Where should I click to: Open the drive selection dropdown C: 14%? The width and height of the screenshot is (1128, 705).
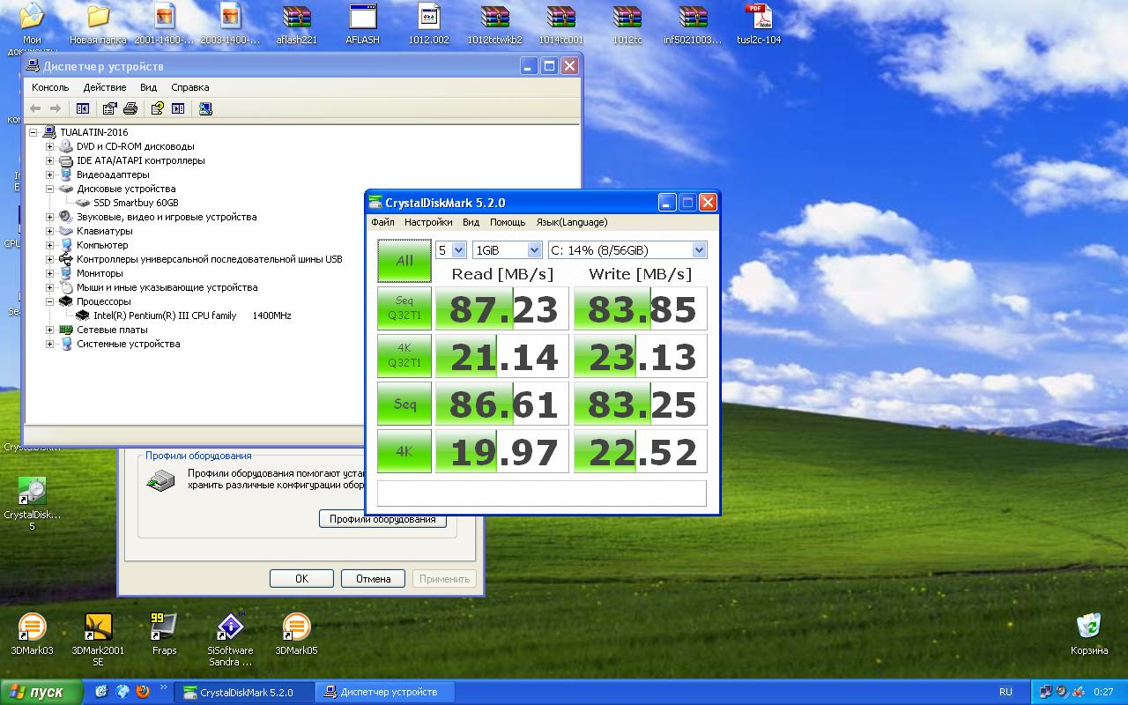(x=627, y=250)
